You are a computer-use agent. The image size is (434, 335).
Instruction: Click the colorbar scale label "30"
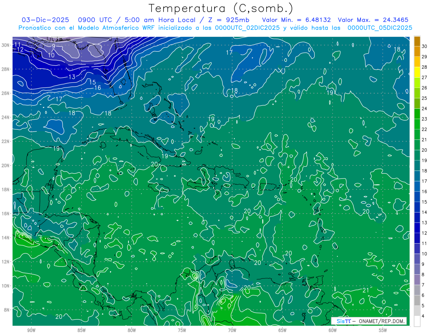pos(425,46)
